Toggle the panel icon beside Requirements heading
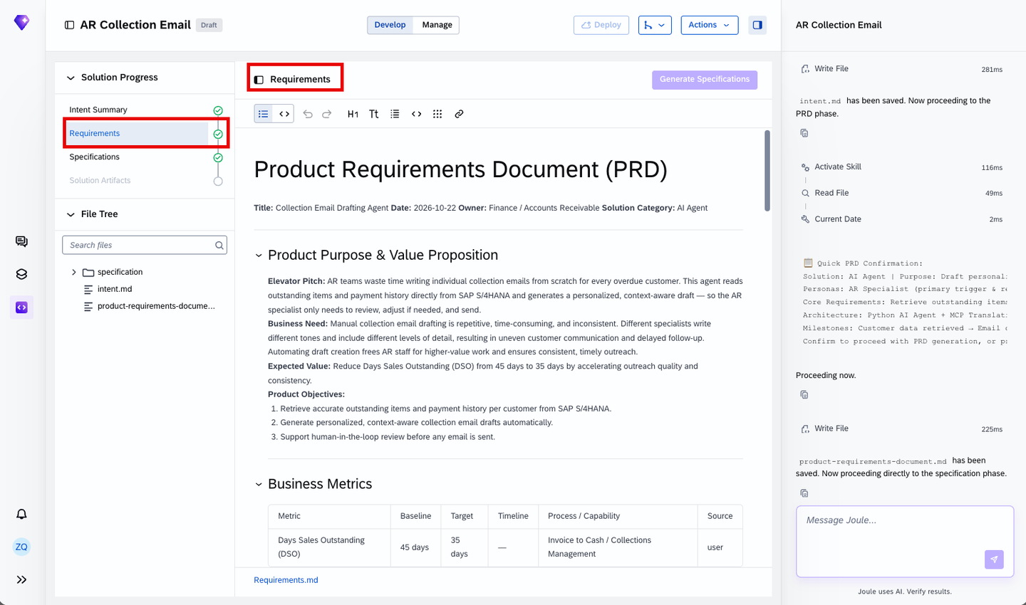 pyautogui.click(x=259, y=80)
